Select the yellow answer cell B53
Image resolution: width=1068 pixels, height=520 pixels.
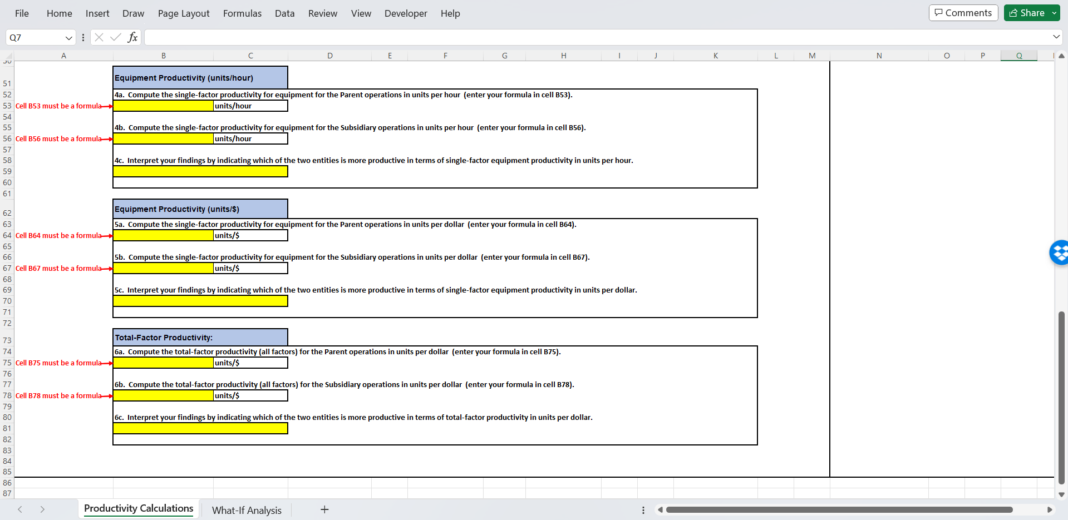point(163,106)
